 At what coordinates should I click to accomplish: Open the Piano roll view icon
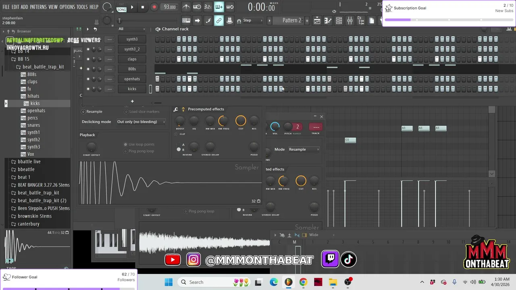[x=328, y=21]
